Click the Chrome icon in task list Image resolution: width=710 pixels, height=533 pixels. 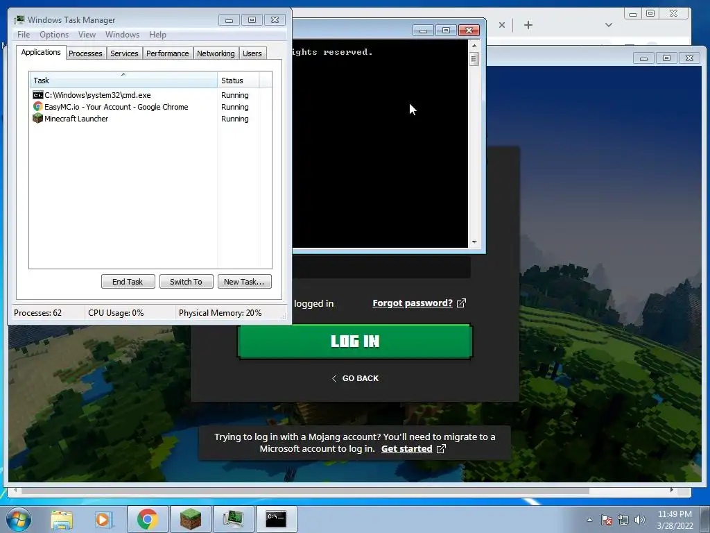point(37,107)
